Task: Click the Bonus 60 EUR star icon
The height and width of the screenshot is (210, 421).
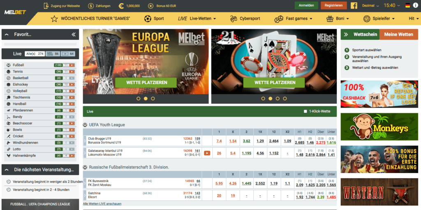Action: (x=151, y=6)
